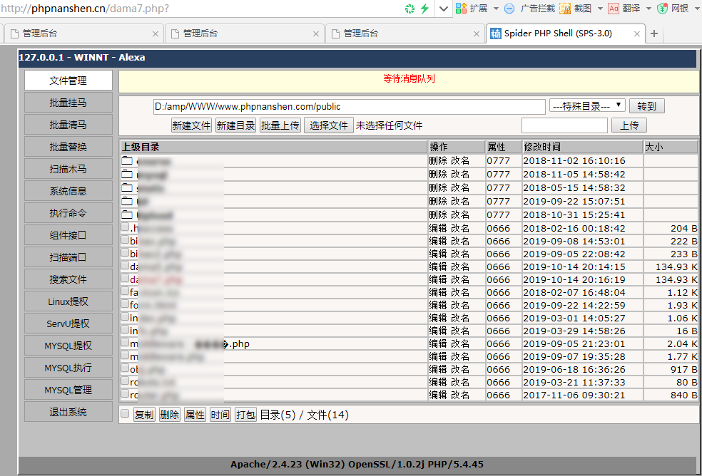Screen dimensions: 702x476
Task: Check the box for the 222 B file
Action: click(x=125, y=240)
